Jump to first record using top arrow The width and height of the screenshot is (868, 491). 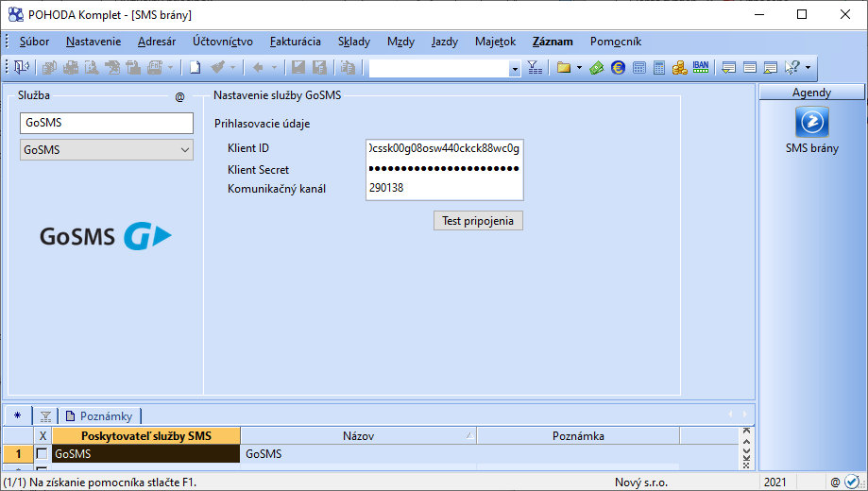pyautogui.click(x=747, y=431)
